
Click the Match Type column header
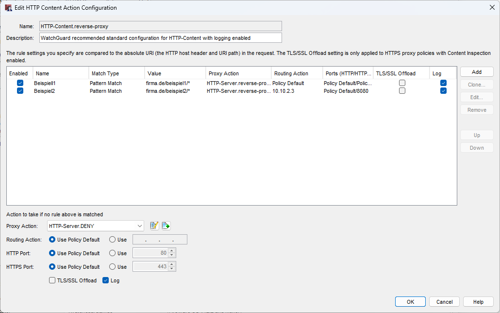(x=117, y=73)
